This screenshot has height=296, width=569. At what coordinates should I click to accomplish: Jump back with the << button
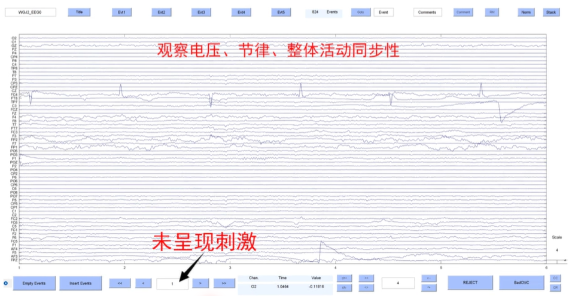(120, 283)
